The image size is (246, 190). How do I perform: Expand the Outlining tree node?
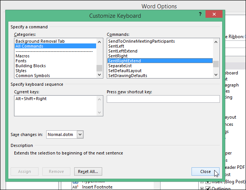(202, 188)
